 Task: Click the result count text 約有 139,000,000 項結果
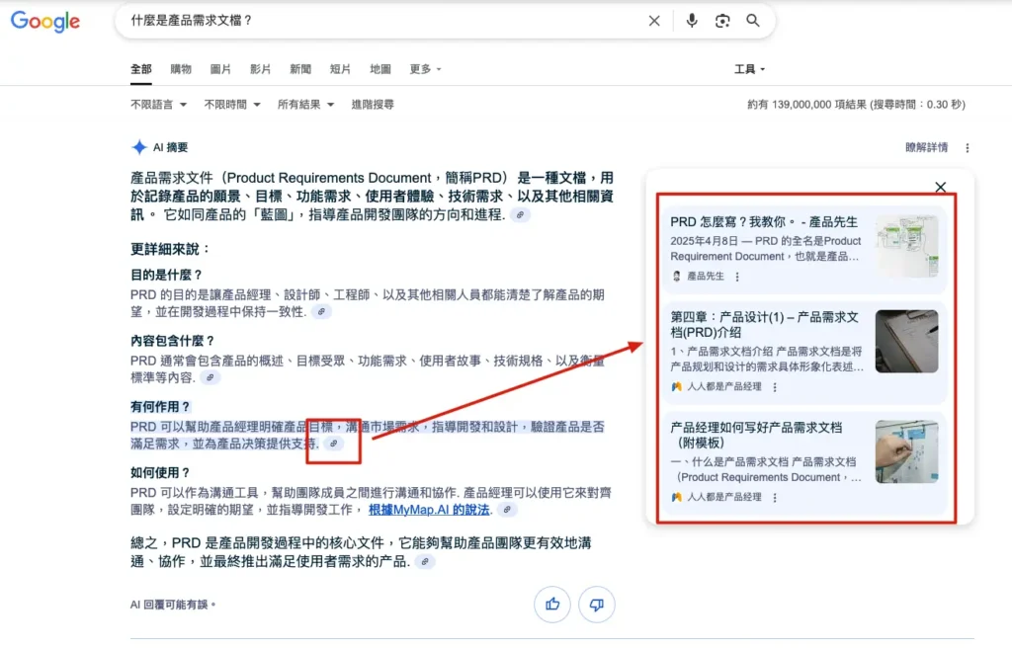(x=856, y=105)
